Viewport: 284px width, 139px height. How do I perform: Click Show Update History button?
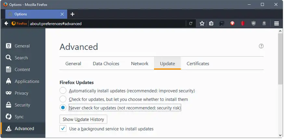pyautogui.click(x=83, y=119)
